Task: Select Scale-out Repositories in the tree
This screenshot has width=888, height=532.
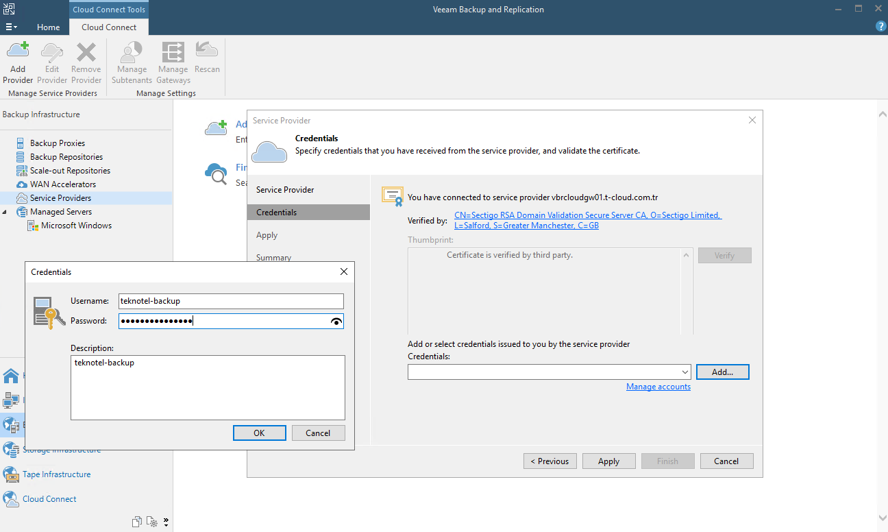Action: click(70, 171)
